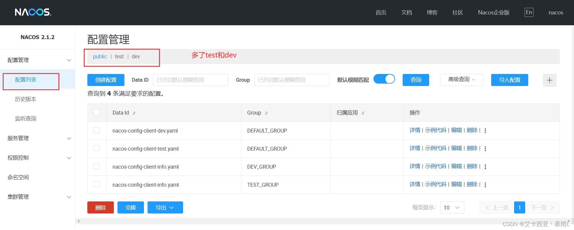574x230 pixels.
Task: Click the horizontal scrollbar left arrow
Action: click(x=79, y=221)
